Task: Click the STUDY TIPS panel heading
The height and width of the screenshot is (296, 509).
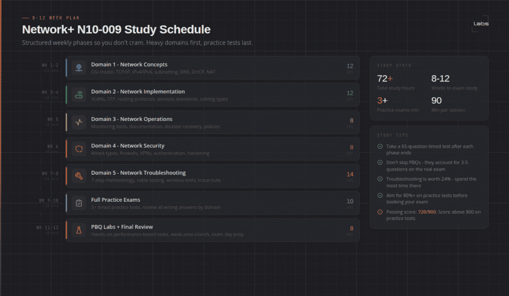Action: click(x=392, y=135)
